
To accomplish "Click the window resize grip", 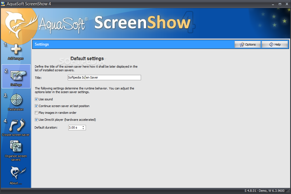I will coord(288,191).
